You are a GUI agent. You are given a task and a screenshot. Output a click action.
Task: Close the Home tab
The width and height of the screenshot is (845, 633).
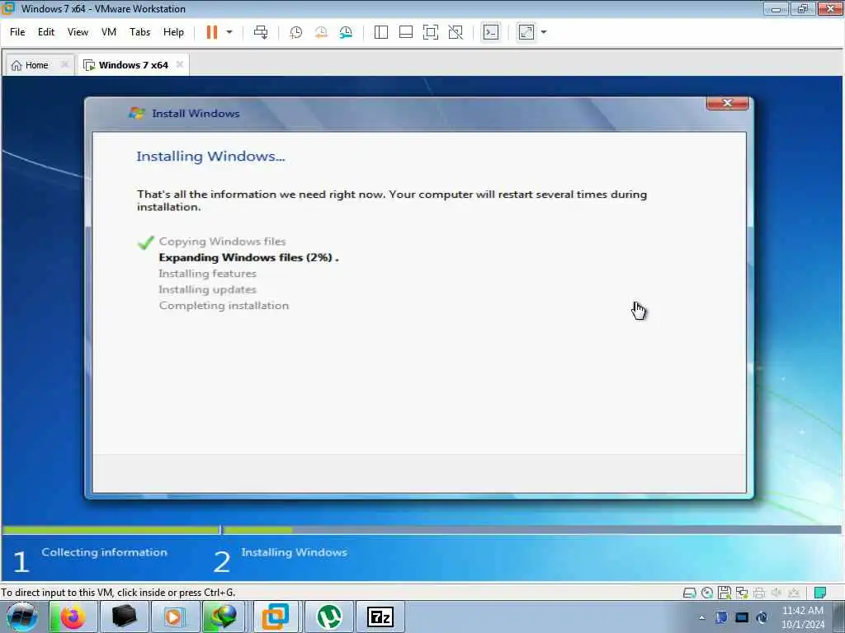point(64,64)
